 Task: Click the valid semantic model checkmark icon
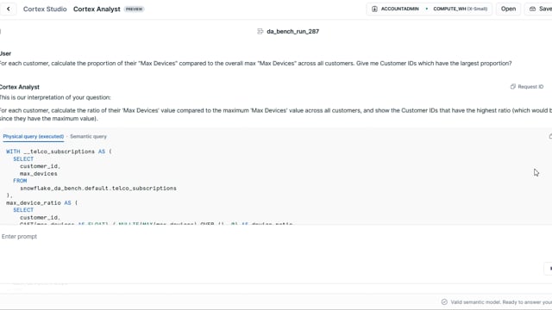(x=444, y=302)
